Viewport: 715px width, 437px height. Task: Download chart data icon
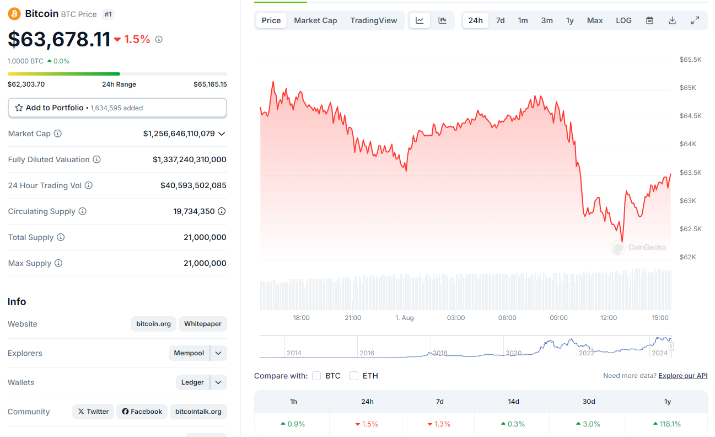pyautogui.click(x=672, y=20)
